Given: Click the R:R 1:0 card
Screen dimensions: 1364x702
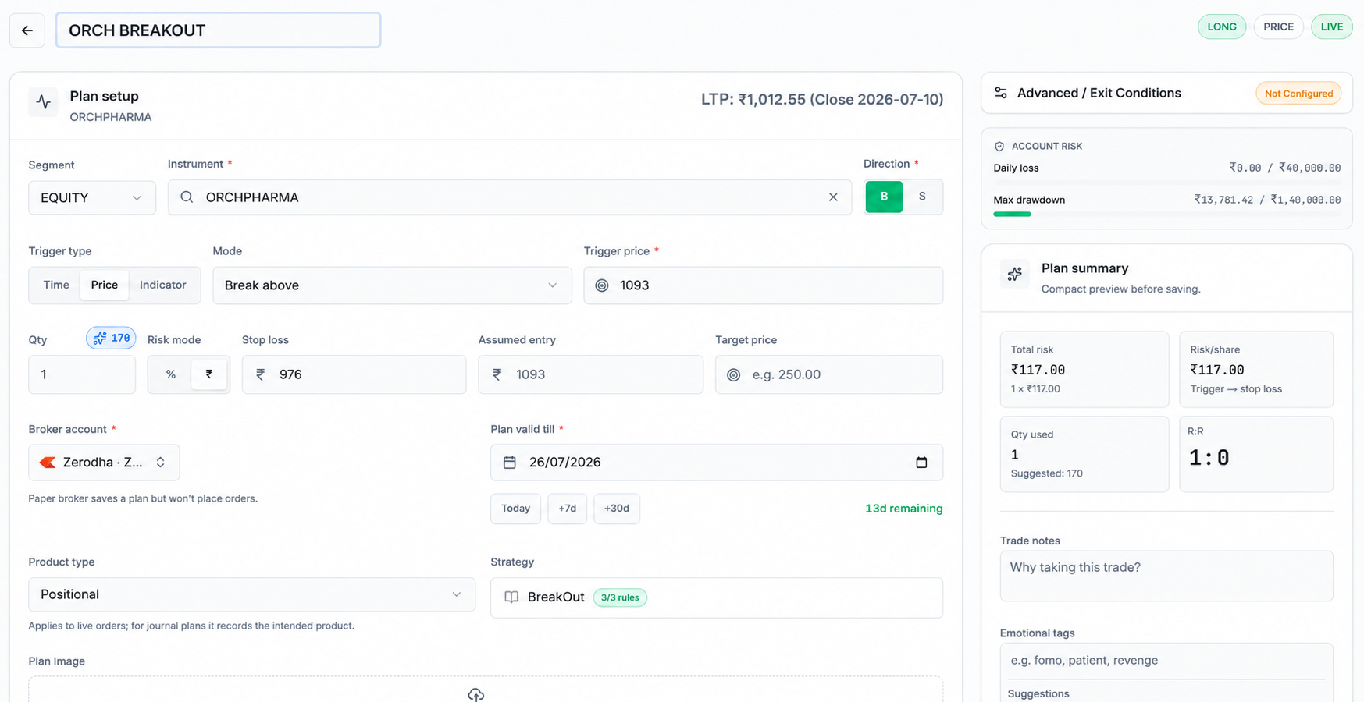Looking at the screenshot, I should coord(1256,454).
